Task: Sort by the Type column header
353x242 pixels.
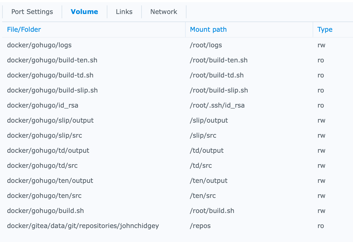Action: point(325,30)
